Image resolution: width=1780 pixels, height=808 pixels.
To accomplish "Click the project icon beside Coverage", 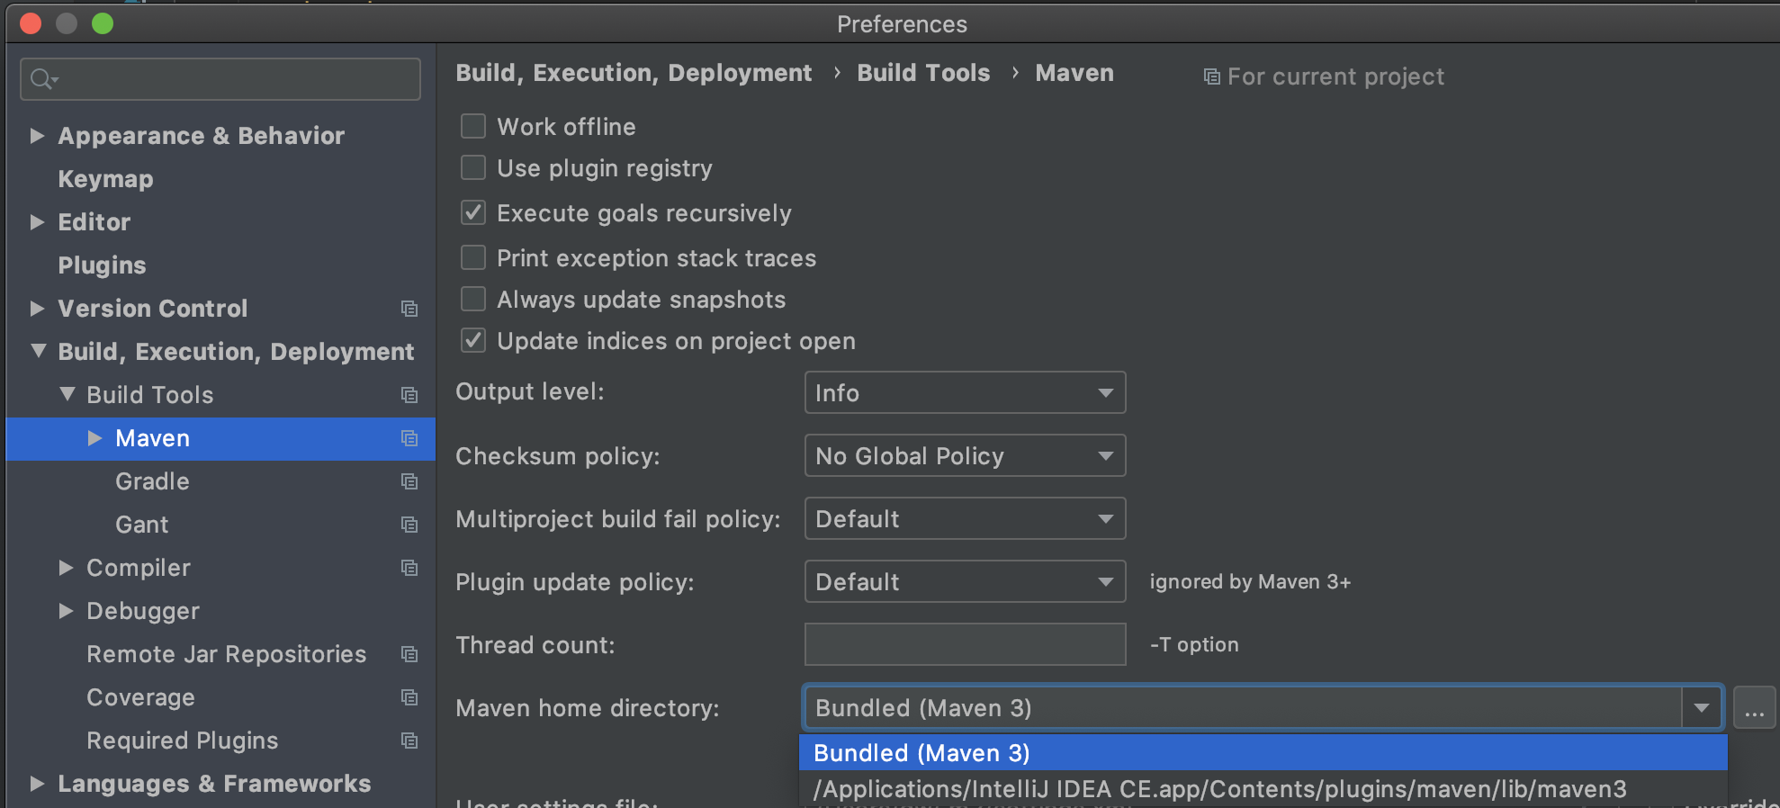I will pos(410,697).
